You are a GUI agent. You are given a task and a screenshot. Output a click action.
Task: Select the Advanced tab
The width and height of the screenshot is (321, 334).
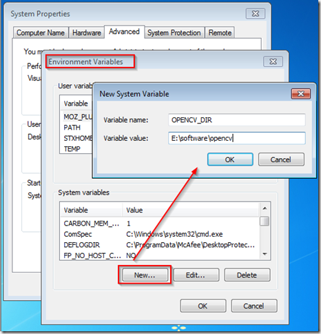point(124,32)
